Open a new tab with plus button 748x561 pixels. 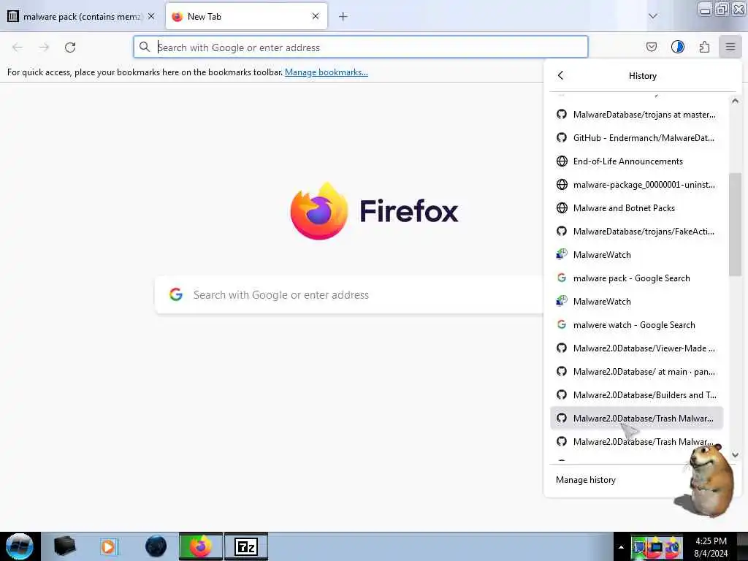point(343,17)
